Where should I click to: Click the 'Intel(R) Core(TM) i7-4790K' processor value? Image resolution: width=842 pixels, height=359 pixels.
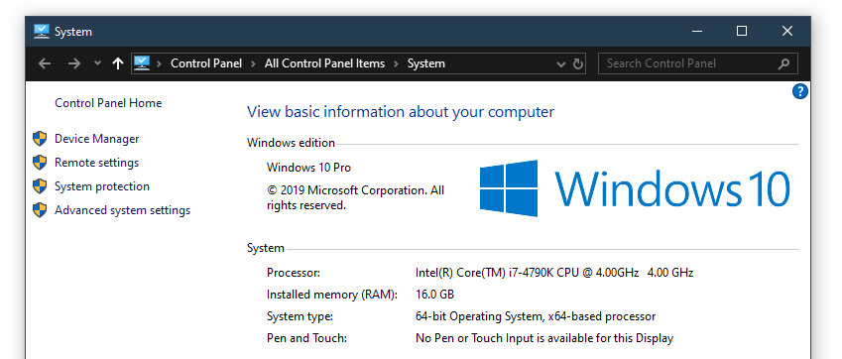(x=554, y=273)
